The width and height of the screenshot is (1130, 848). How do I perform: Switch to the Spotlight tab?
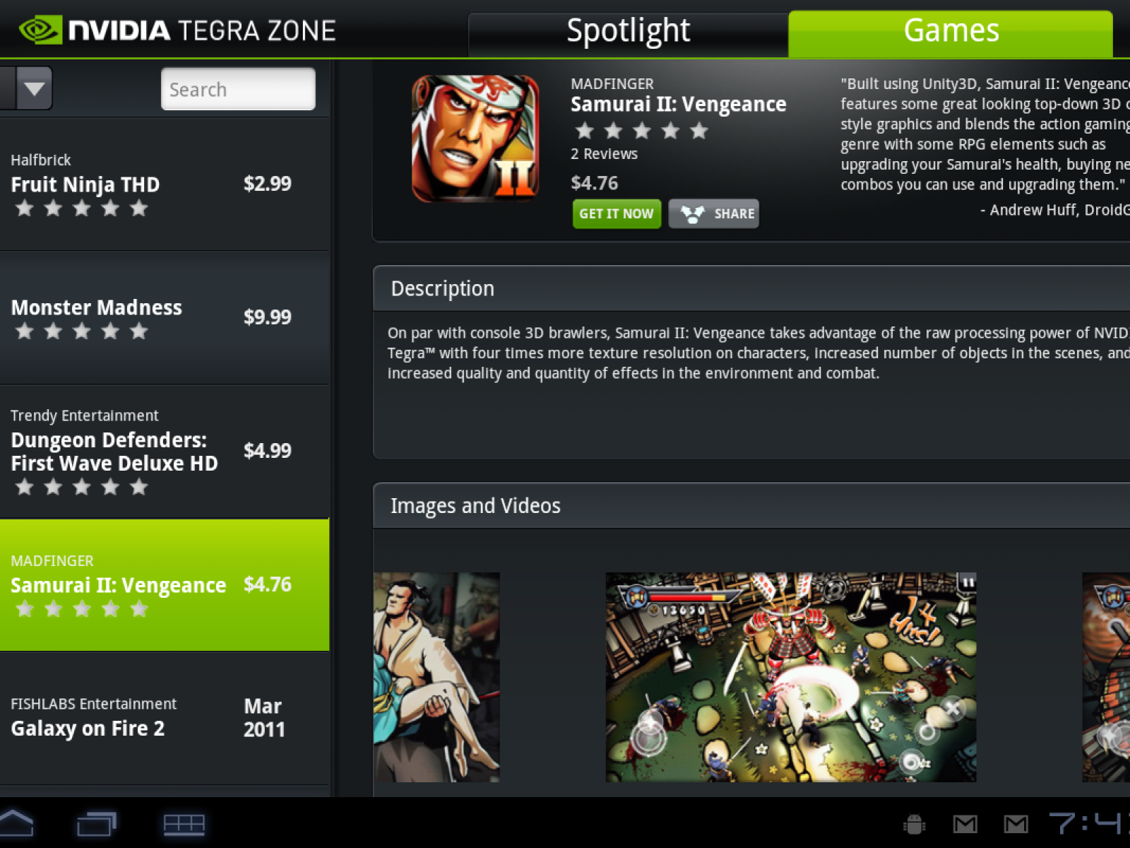click(x=628, y=33)
